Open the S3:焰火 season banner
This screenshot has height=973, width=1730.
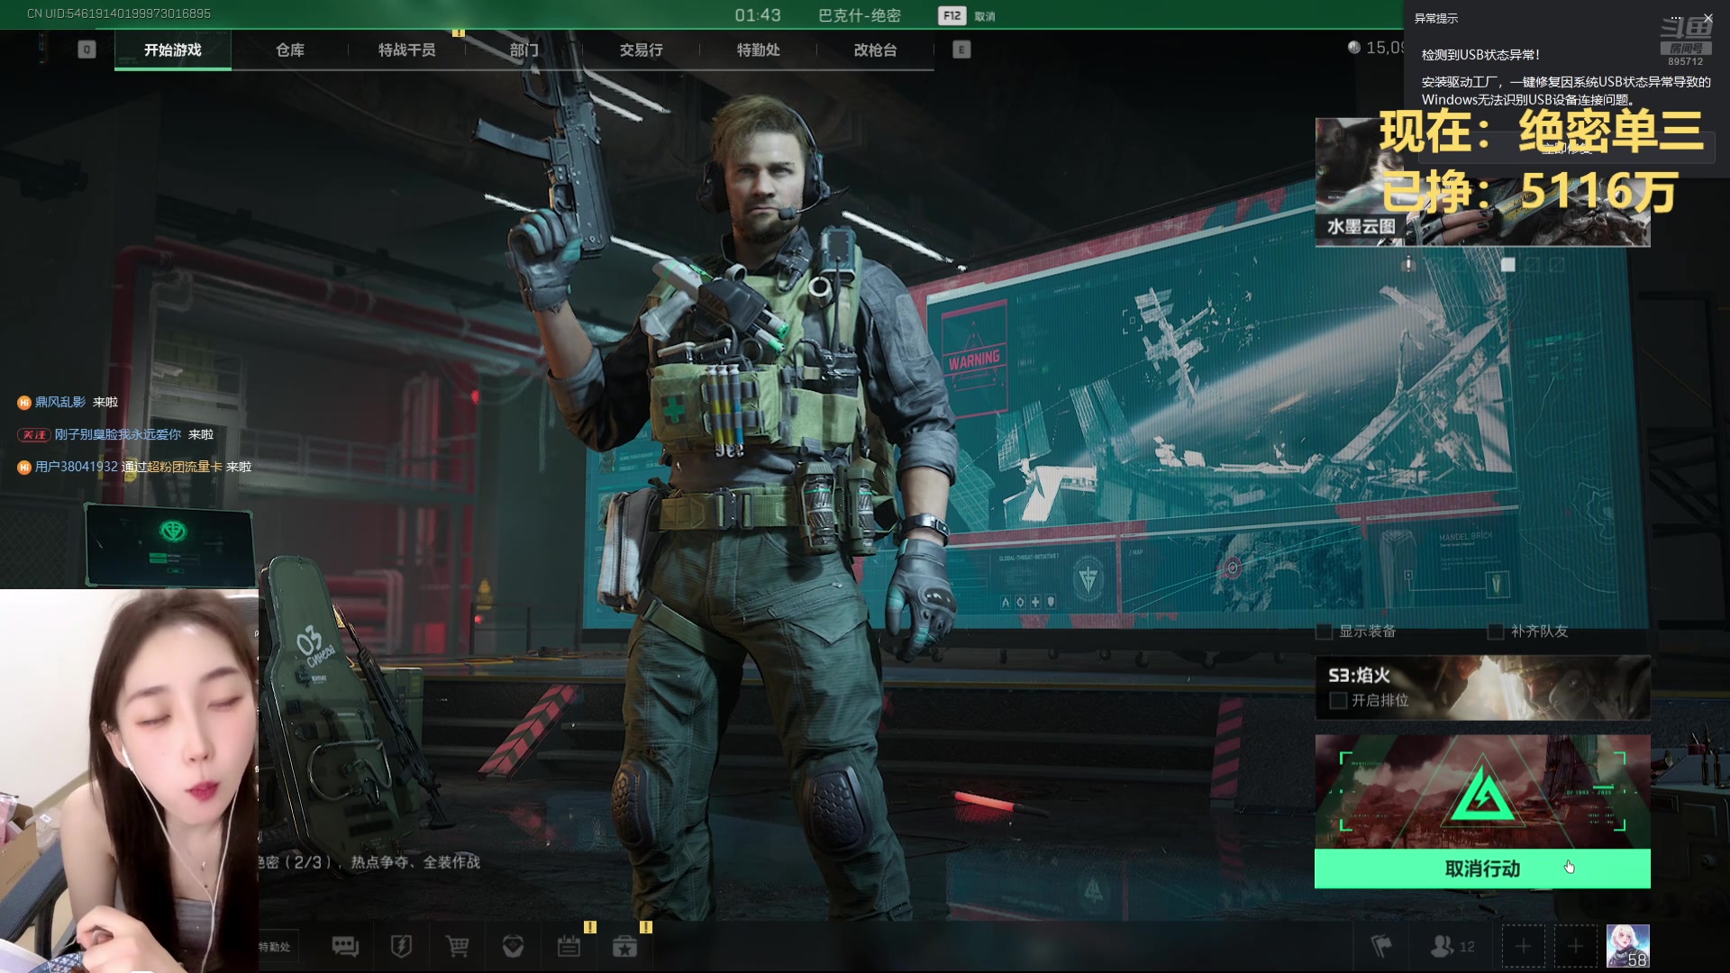coord(1482,687)
